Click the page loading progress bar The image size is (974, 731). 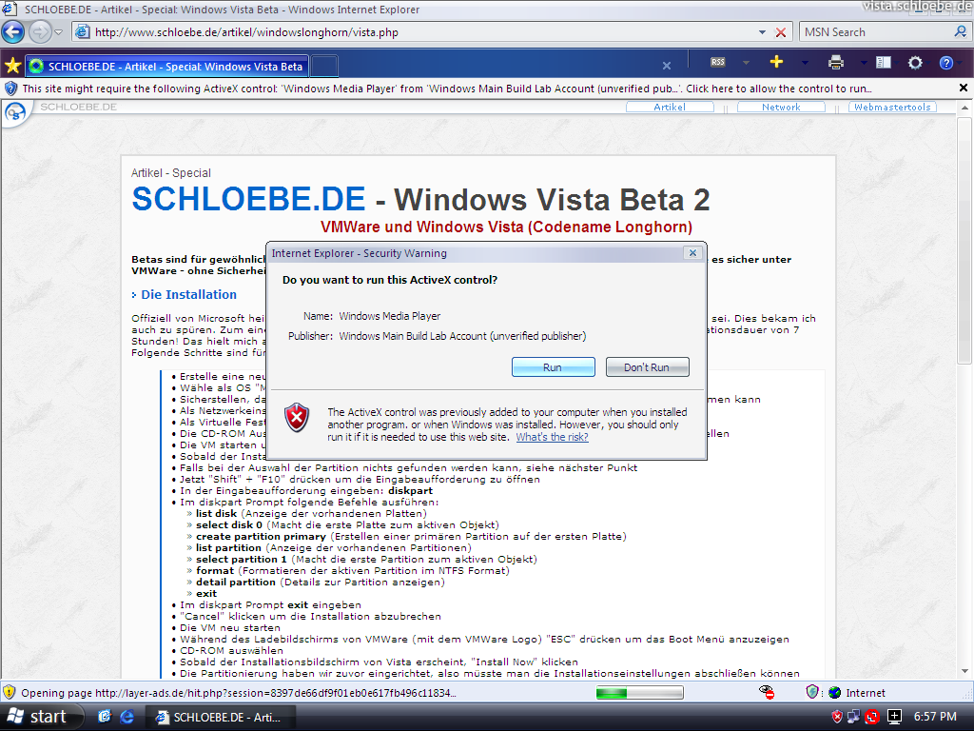(639, 693)
